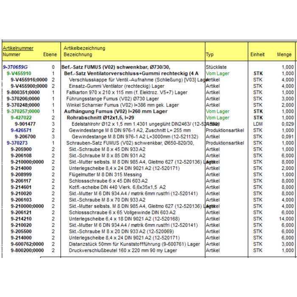Select article 9-370273
Image resolution: width=297 pixels, height=297 pixels.
[17, 143]
